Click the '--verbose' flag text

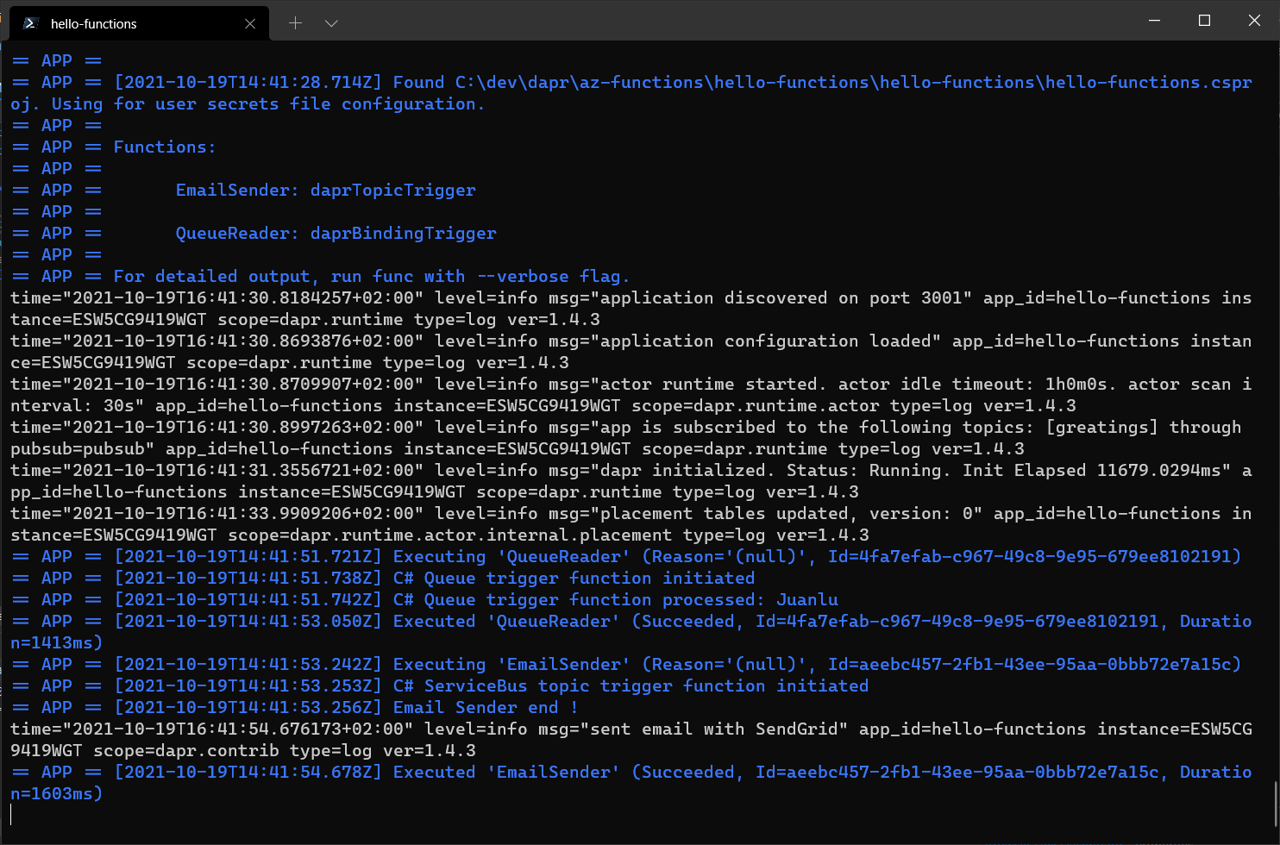(x=523, y=276)
